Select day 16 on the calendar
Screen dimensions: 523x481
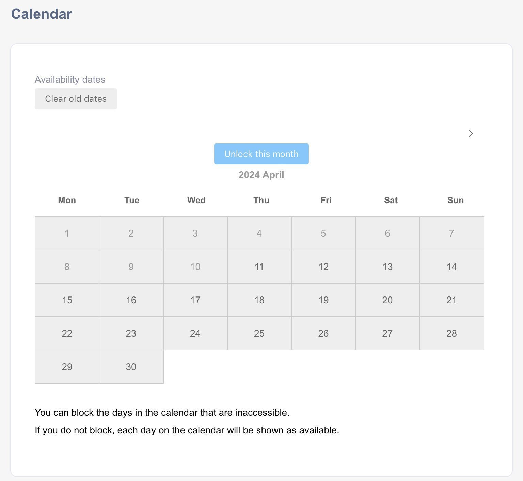(x=131, y=300)
